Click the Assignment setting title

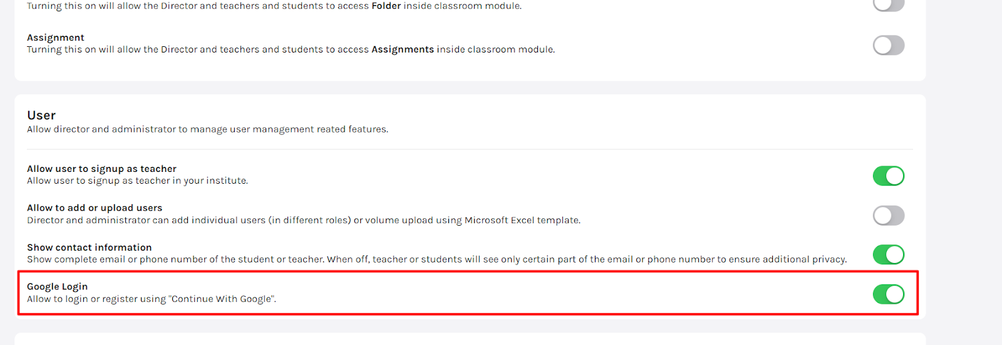(56, 37)
